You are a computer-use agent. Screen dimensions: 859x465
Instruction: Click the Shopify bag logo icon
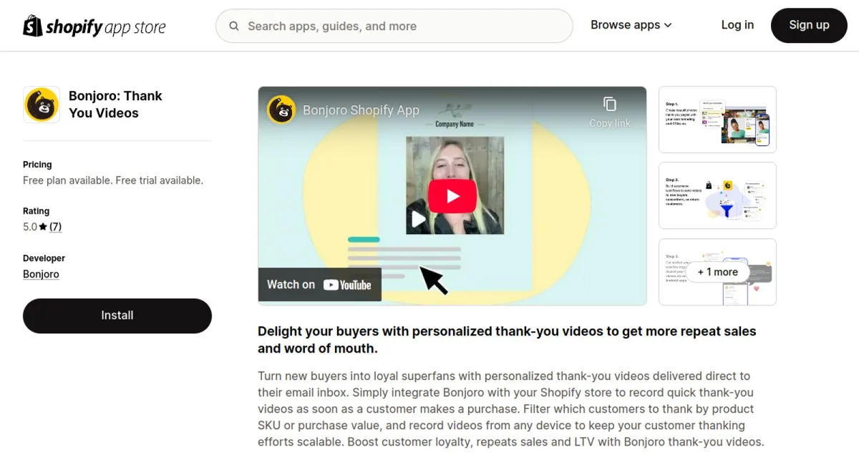(33, 26)
